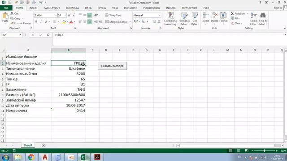The width and height of the screenshot is (287, 161).
Task: Switch to the FORMULAS tab
Action: click(x=73, y=8)
